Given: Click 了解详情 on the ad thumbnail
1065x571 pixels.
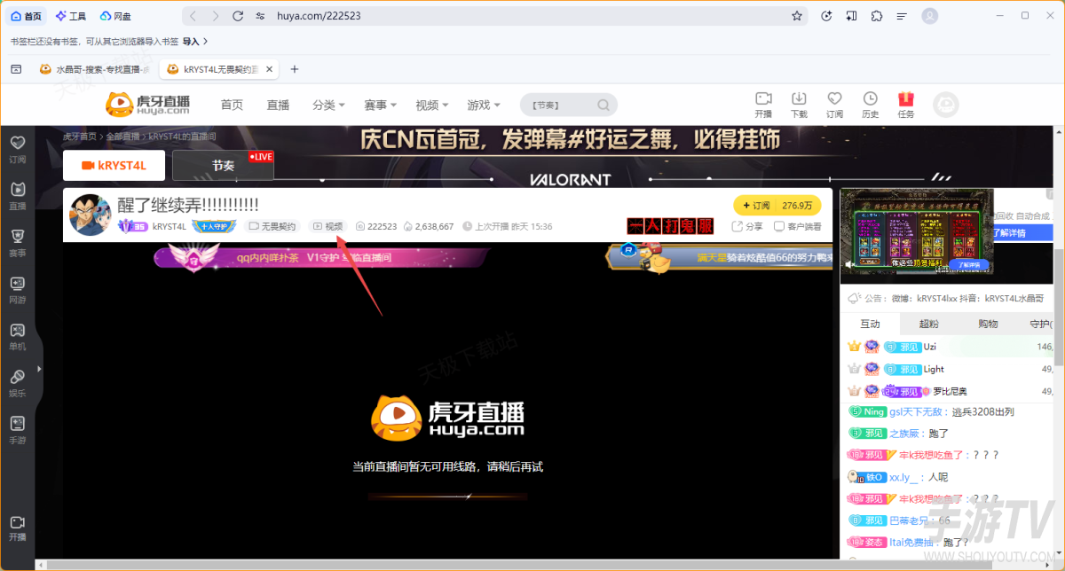Looking at the screenshot, I should pyautogui.click(x=968, y=264).
